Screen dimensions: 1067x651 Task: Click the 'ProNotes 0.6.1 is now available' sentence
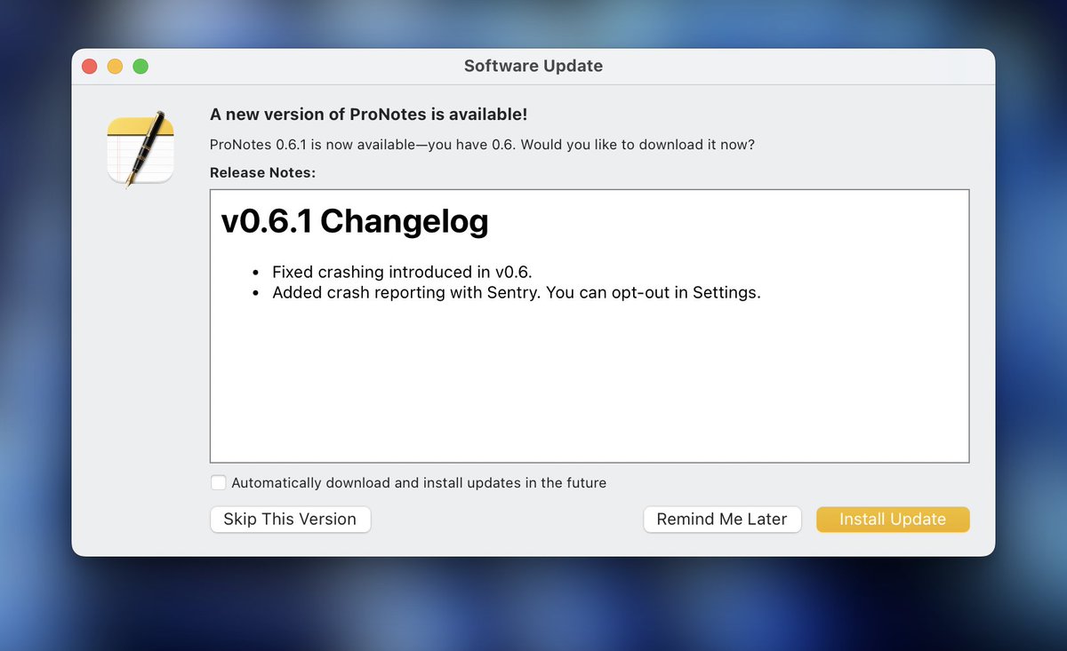coord(482,144)
